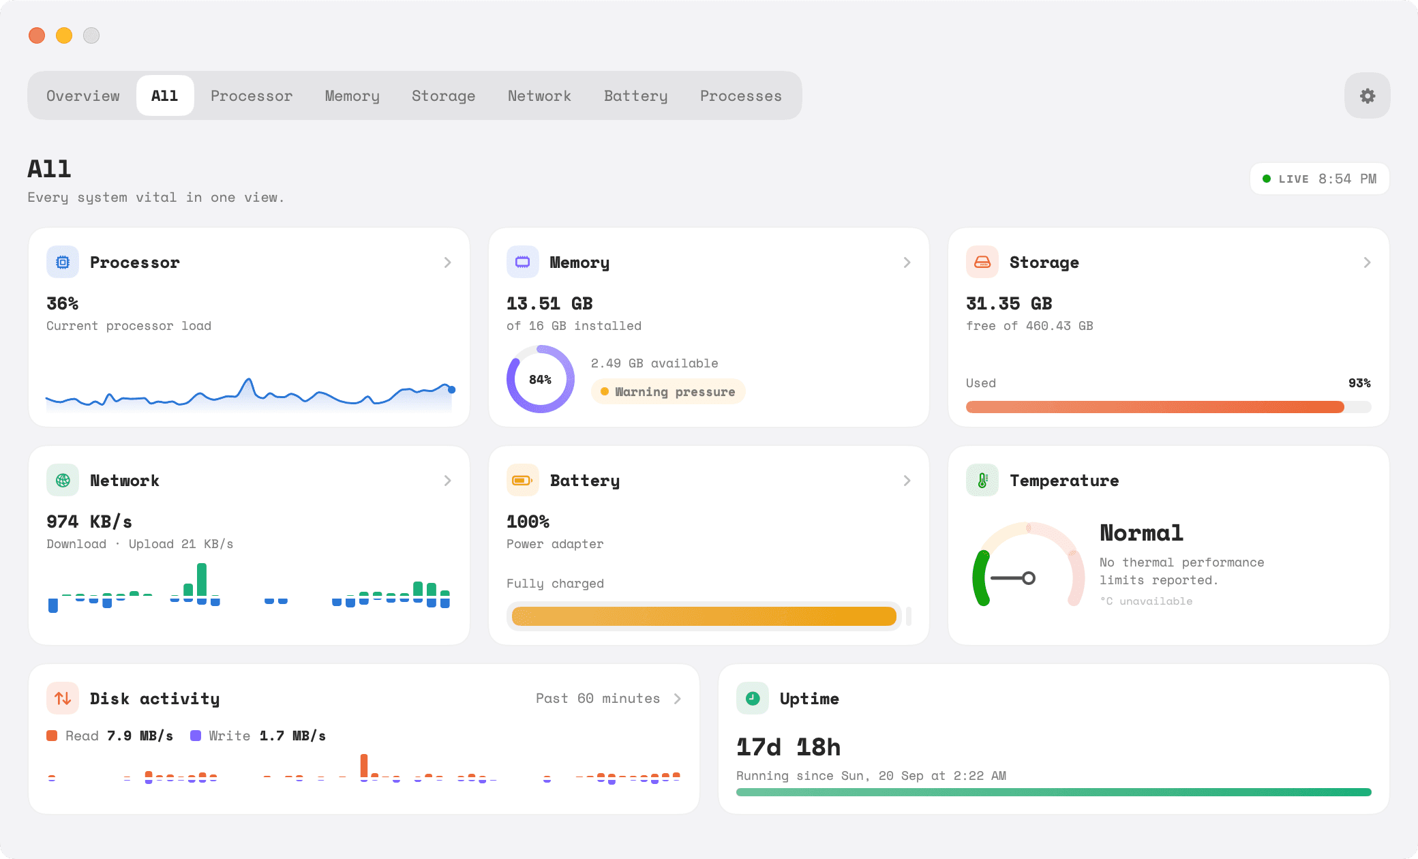This screenshot has width=1418, height=859.
Task: Switch to the Processor tab
Action: (252, 96)
